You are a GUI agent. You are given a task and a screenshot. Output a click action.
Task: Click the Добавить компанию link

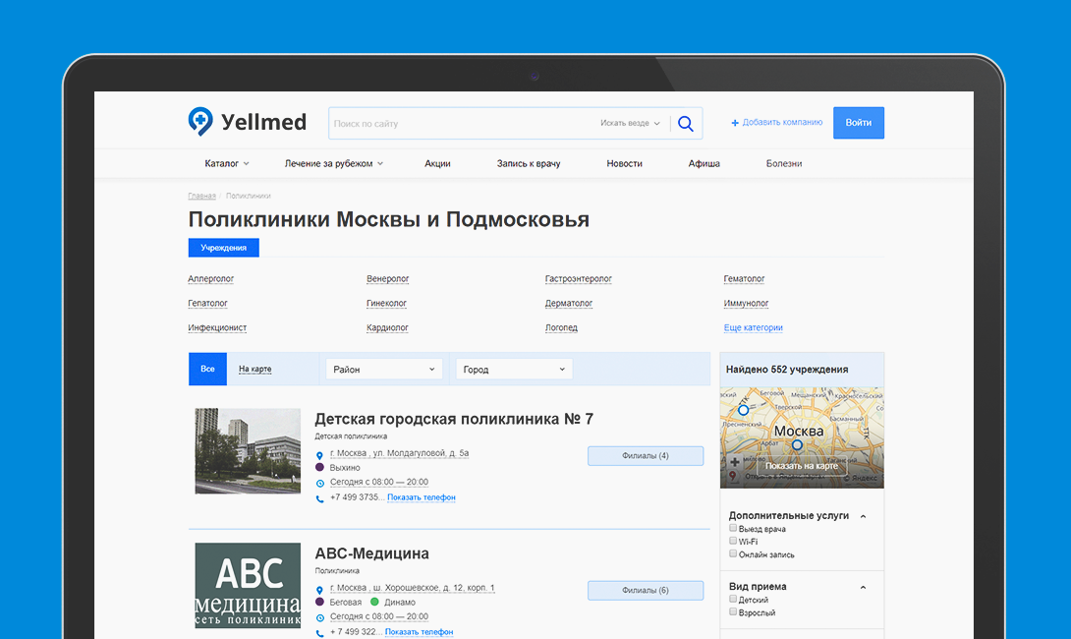[x=782, y=122]
